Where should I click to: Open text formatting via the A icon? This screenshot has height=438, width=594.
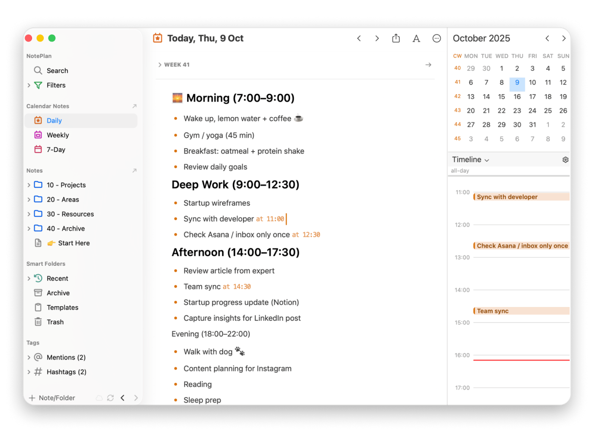pos(416,38)
